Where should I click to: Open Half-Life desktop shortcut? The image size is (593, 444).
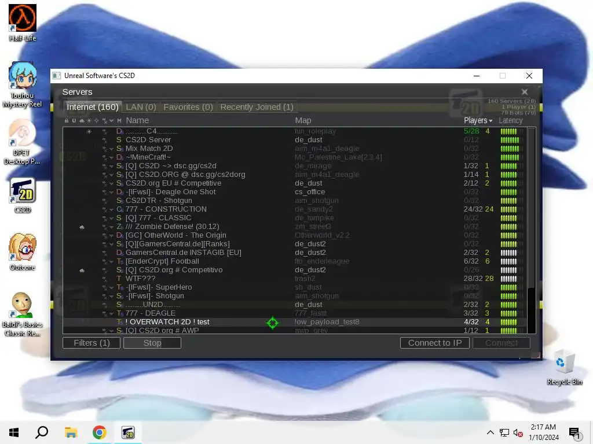(x=23, y=23)
